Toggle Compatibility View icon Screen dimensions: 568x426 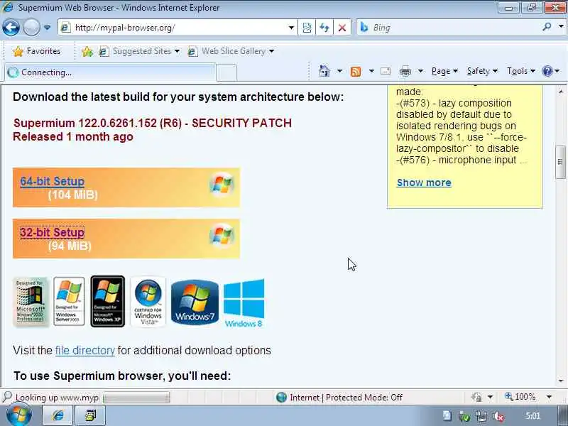pyautogui.click(x=307, y=28)
